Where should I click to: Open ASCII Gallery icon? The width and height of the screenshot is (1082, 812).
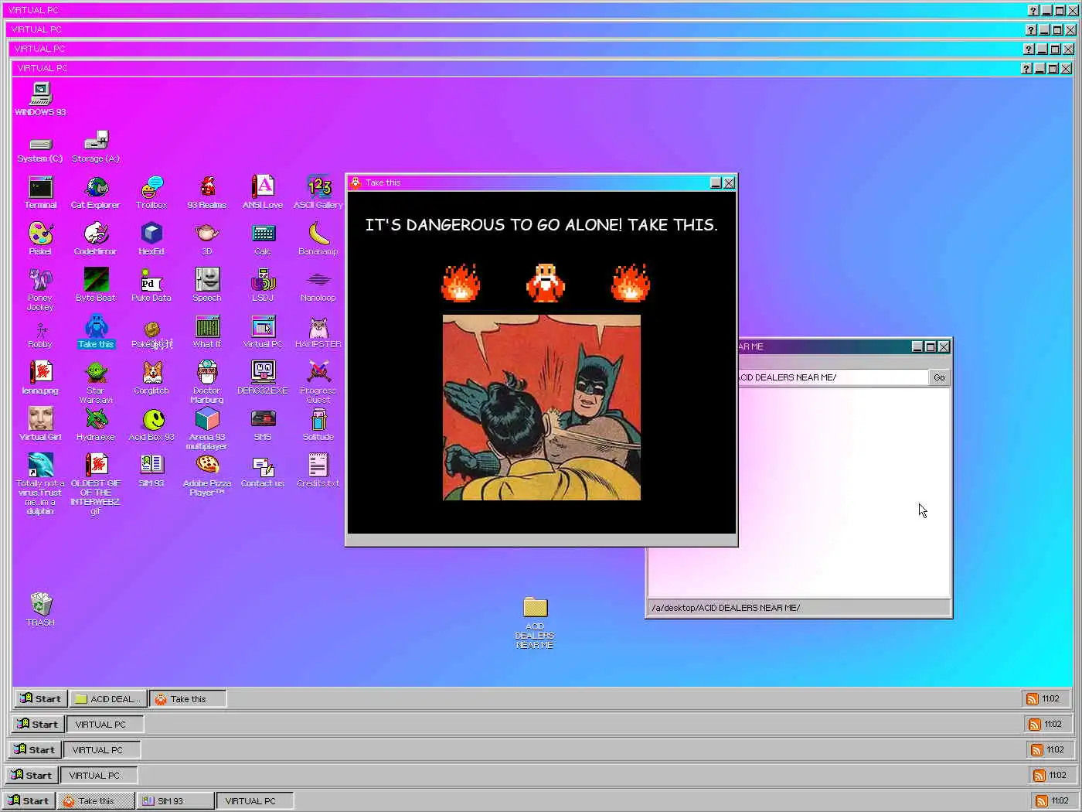(318, 193)
